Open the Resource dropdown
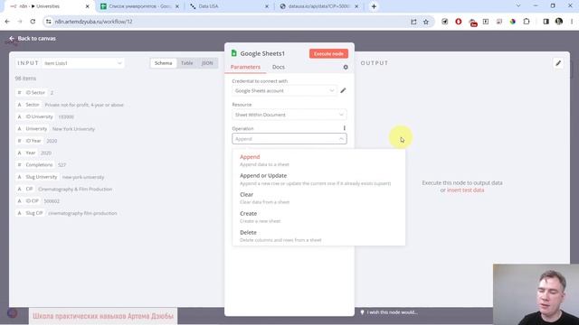 289,115
